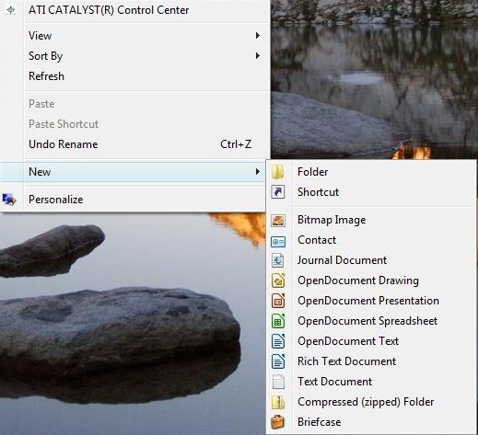478x435 pixels.
Task: Click the ATI Catalyst Control Center icon
Action: click(x=11, y=10)
